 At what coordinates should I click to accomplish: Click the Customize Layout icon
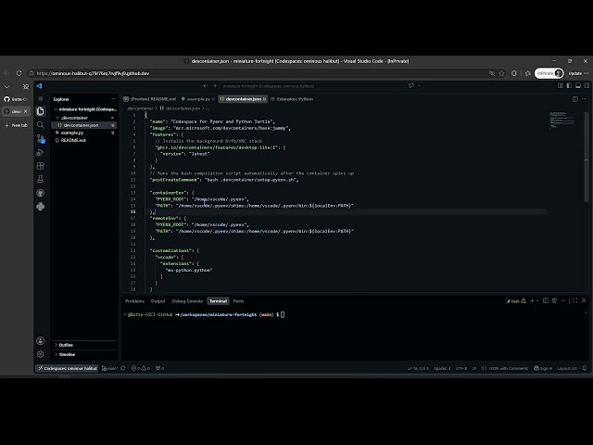point(561,85)
